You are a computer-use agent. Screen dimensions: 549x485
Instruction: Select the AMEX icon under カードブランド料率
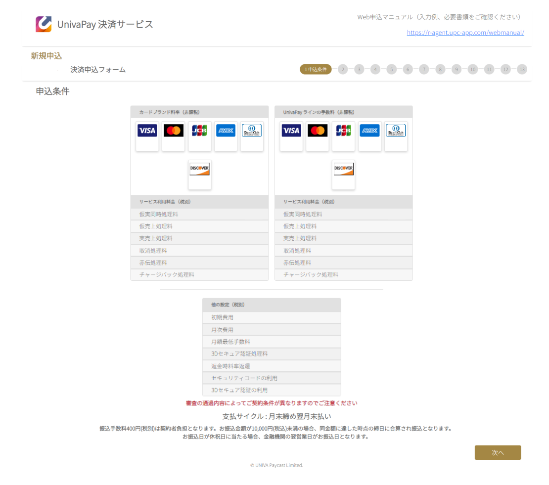coord(226,131)
